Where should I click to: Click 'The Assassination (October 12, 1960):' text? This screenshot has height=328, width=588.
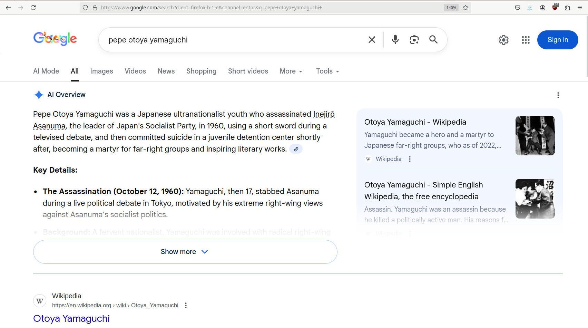pyautogui.click(x=113, y=191)
